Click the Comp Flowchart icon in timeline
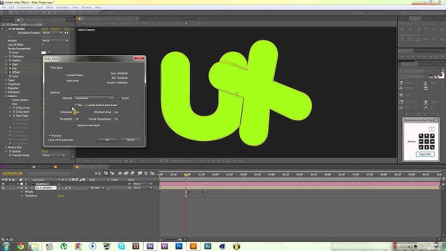Screen dimensions: 446x251 point(98,174)
